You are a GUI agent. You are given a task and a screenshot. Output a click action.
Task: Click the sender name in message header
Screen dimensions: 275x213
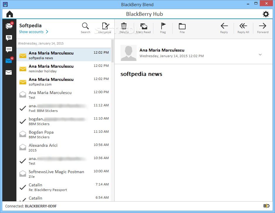(162, 50)
